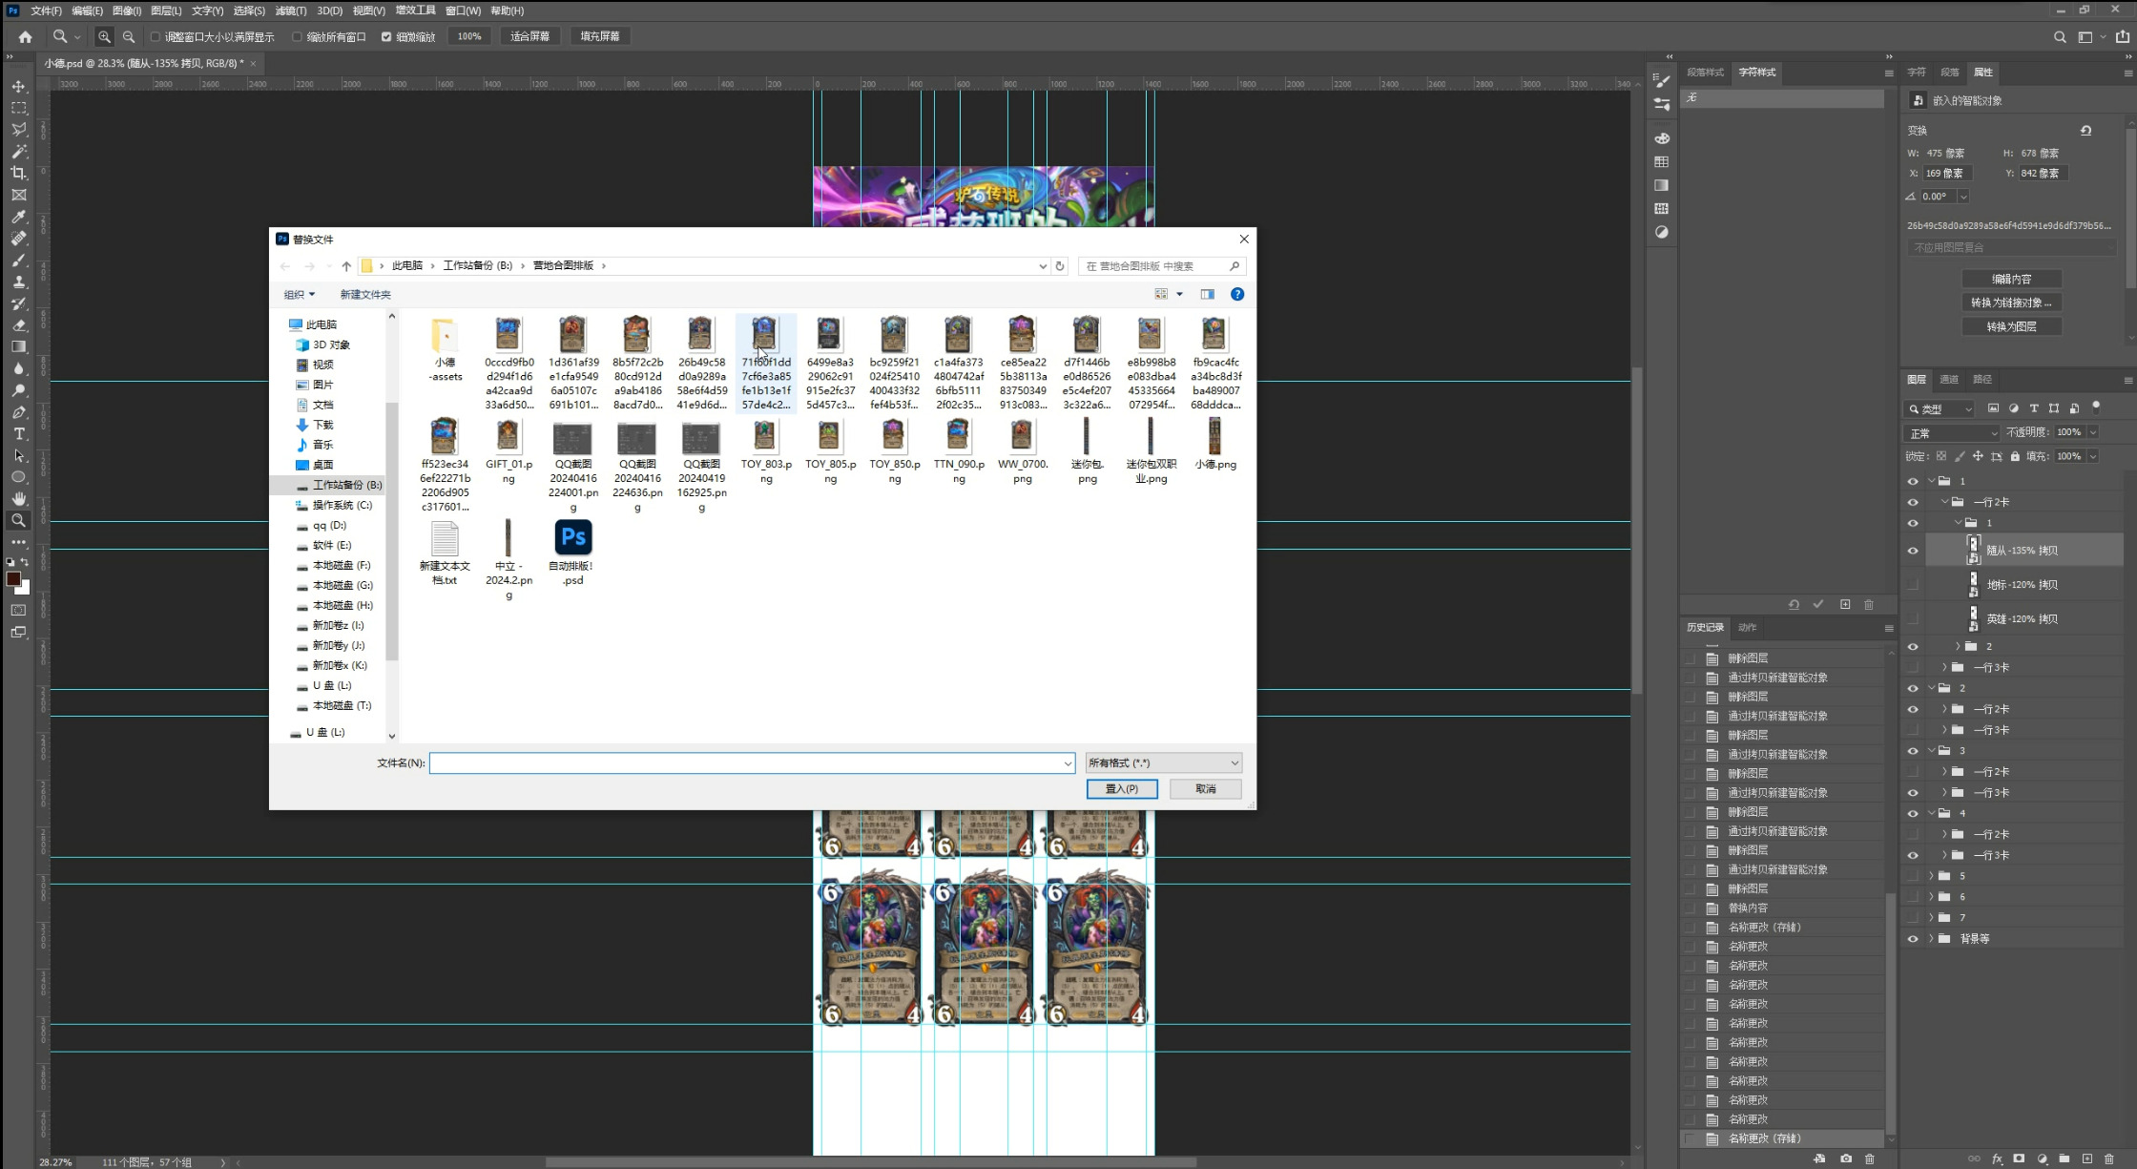Select the Move tool
The width and height of the screenshot is (2137, 1169).
pos(18,86)
